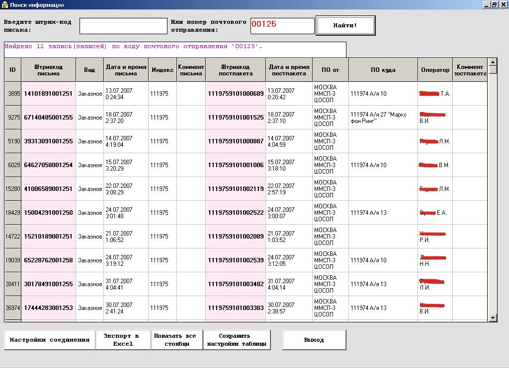Select barcode cell 67140485001255
509x368 pixels.
(48, 118)
